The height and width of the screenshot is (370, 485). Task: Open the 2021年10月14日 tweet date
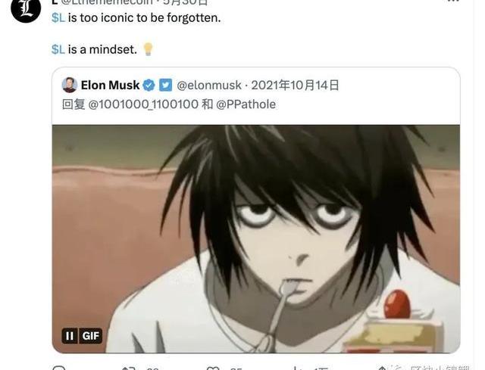(x=295, y=86)
